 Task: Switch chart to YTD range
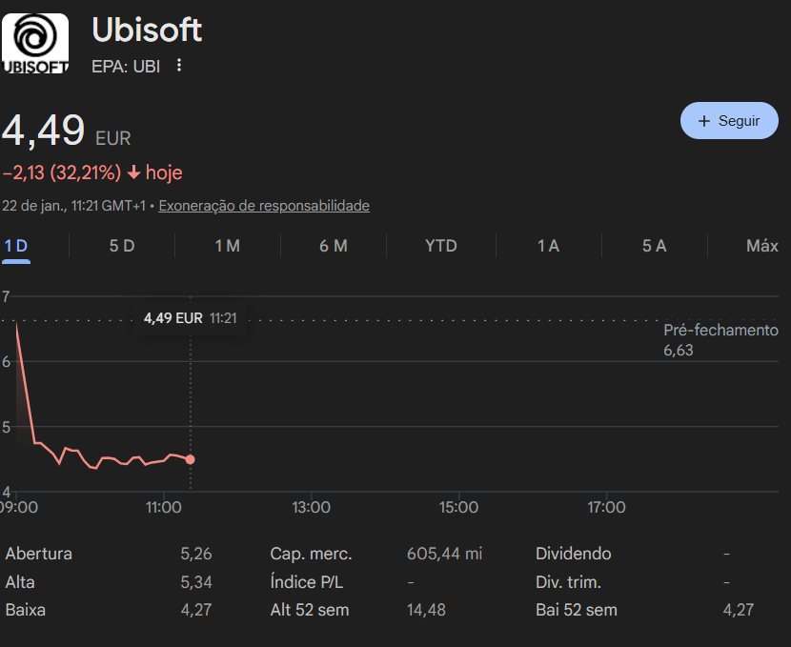point(440,246)
